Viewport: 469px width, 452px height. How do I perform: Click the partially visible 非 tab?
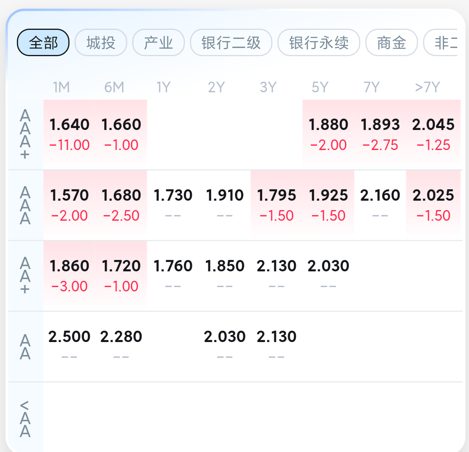pyautogui.click(x=441, y=42)
